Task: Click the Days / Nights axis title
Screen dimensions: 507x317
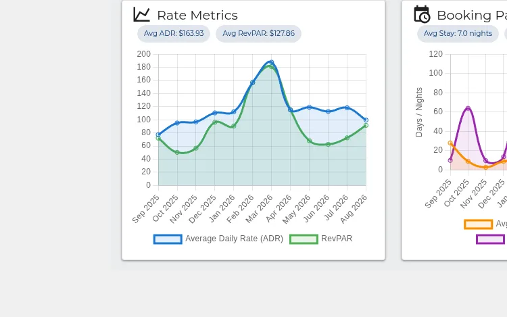Action: pyautogui.click(x=419, y=112)
